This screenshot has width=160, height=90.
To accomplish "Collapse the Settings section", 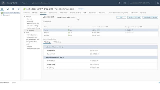I will (25, 17).
